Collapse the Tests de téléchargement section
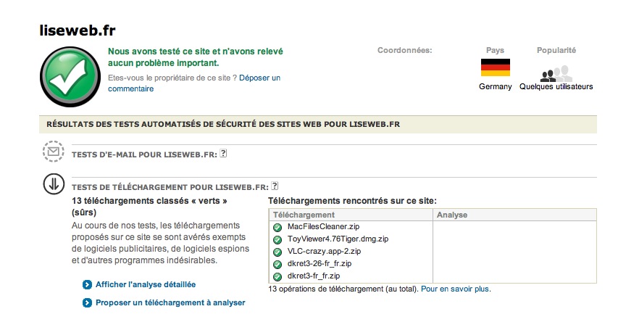626x322 pixels. tap(170, 186)
